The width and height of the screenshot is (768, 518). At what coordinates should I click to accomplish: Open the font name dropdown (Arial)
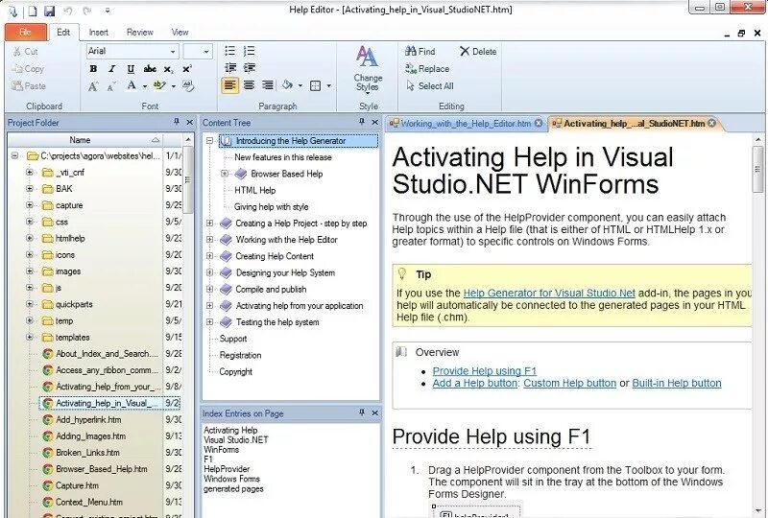[173, 51]
